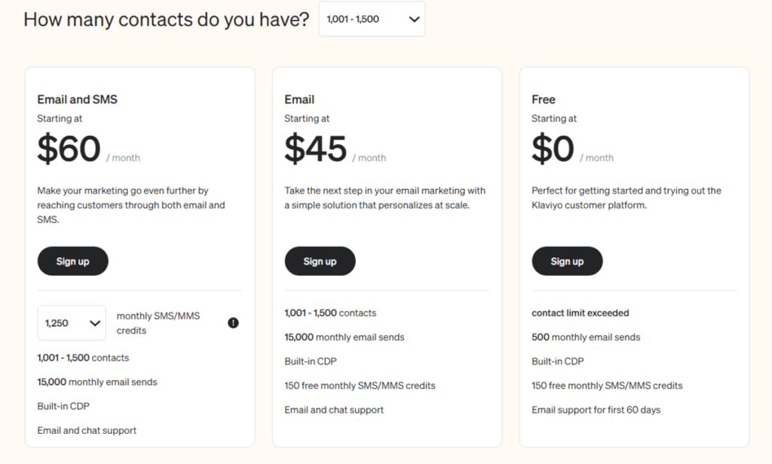Sign up for the $45 Email plan
Screen dimensions: 772x464
[x=320, y=261]
